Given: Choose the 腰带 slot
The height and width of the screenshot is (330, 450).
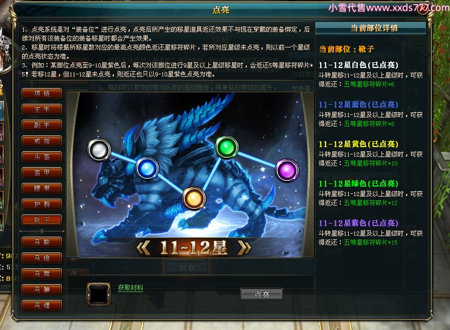Looking at the screenshot, I should pyautogui.click(x=42, y=188).
